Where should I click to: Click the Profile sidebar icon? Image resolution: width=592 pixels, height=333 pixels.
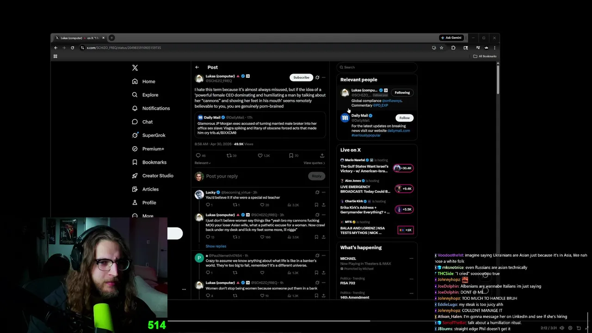point(135,203)
